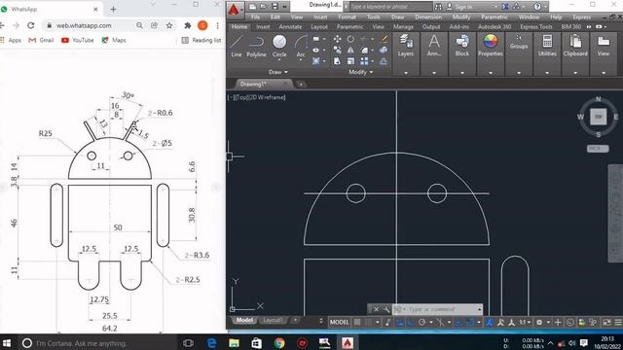Click the TOP face of ViewCube

point(598,117)
